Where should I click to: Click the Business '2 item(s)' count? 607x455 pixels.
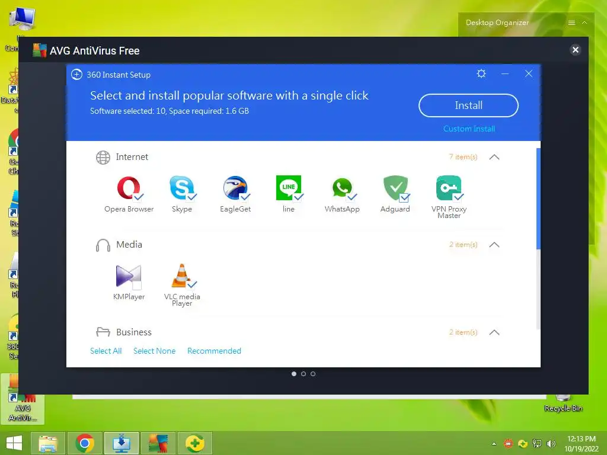point(463,332)
